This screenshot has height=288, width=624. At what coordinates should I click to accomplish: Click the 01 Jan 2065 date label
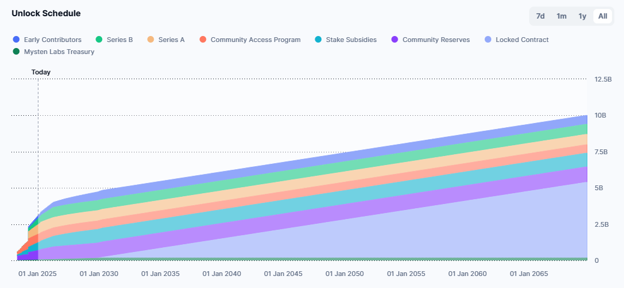(x=529, y=274)
